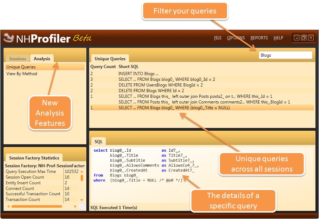The width and height of the screenshot is (319, 219).
Task: Minimize the NHProfiler window
Action: point(297,38)
